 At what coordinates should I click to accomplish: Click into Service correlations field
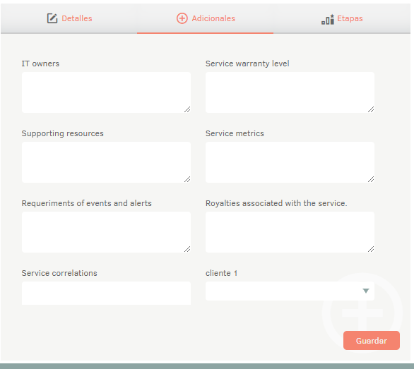coord(106,293)
